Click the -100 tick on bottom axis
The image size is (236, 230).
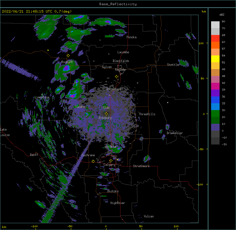coord(34,226)
